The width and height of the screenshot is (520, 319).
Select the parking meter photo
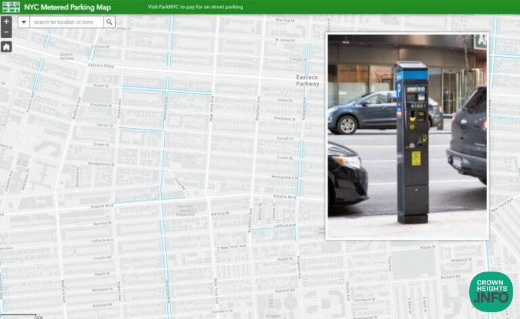click(x=407, y=136)
